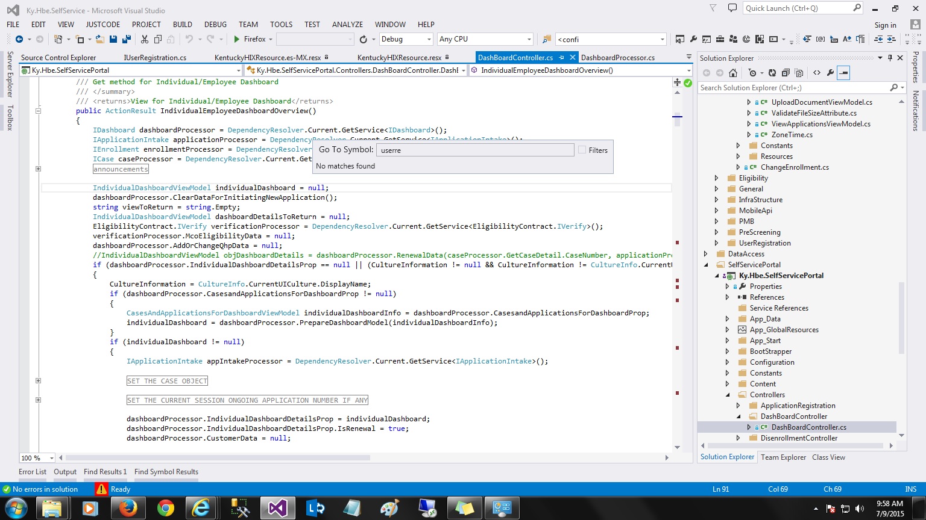The image size is (926, 520).
Task: Click the Show All Files icon
Action: (x=799, y=73)
